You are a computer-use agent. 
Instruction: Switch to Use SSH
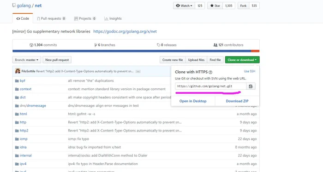pos(250,71)
